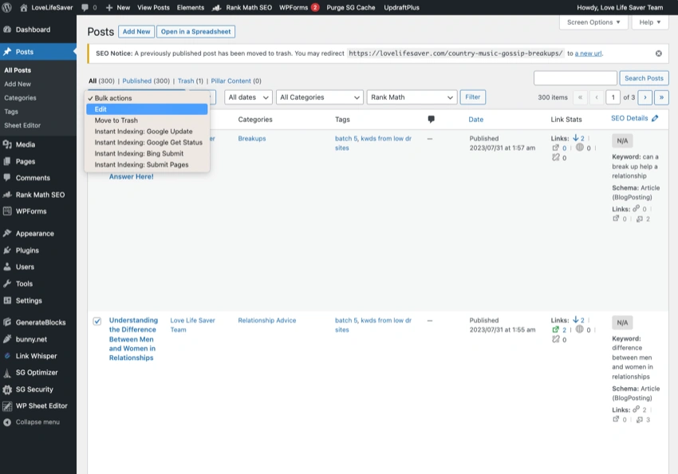Dismiss the SEO Notice banner
Viewport: 678px width, 474px height.
pos(658,53)
